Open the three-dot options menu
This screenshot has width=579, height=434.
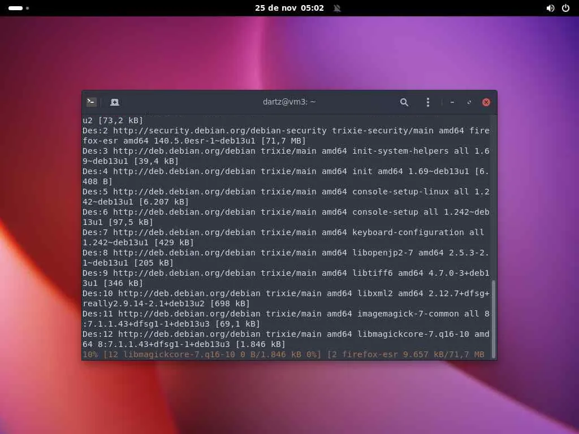[x=427, y=102]
